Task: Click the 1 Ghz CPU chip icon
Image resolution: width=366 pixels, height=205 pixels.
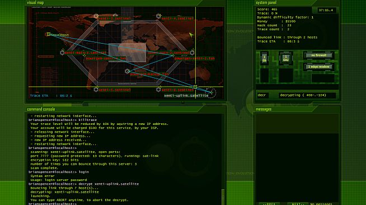Action: coord(286,58)
